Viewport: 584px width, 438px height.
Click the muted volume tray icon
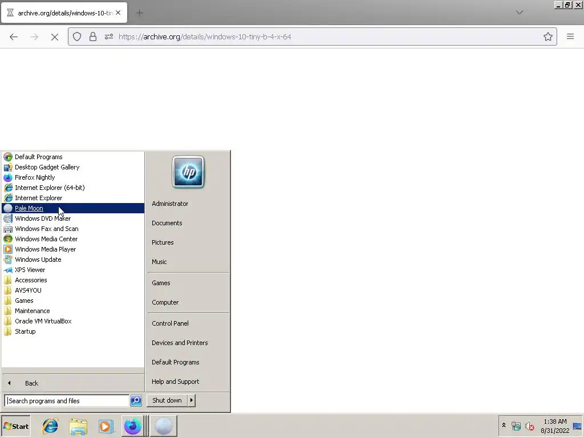coord(529,425)
